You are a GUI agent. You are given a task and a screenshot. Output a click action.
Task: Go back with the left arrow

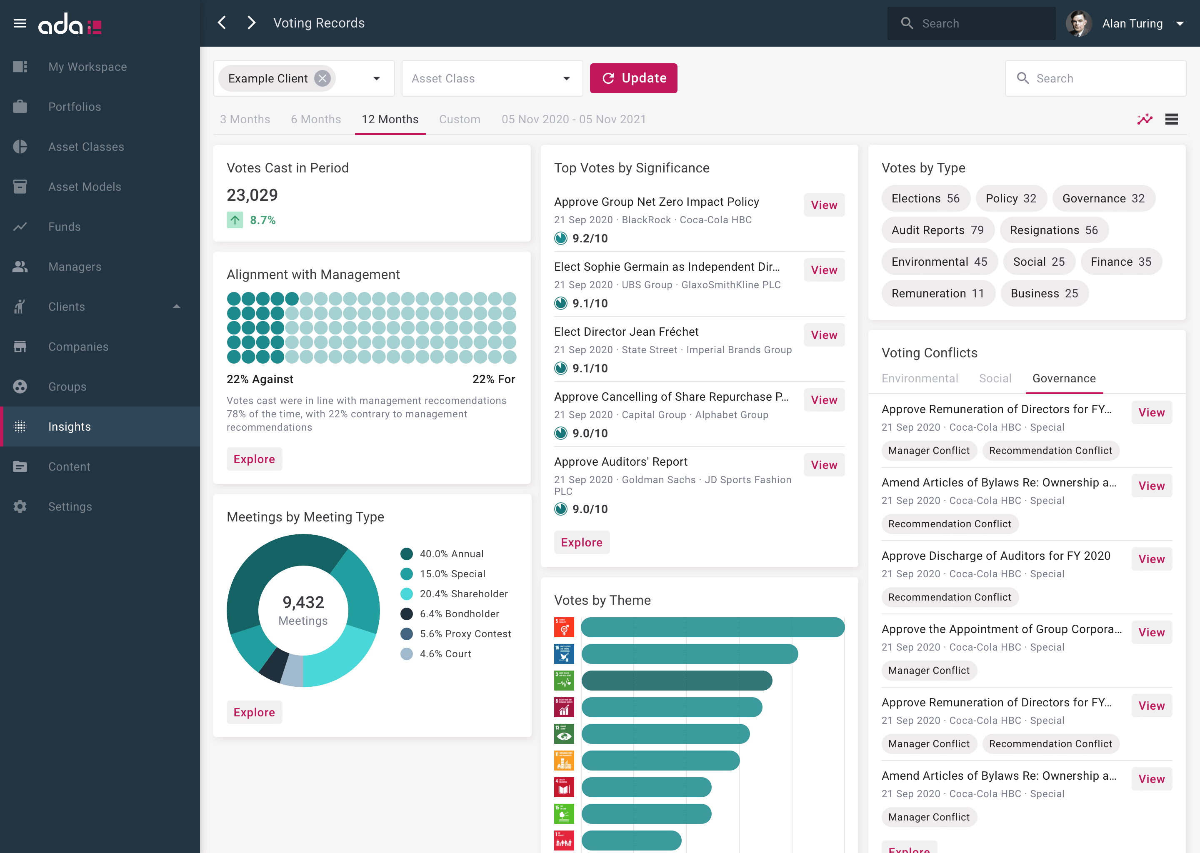(222, 23)
